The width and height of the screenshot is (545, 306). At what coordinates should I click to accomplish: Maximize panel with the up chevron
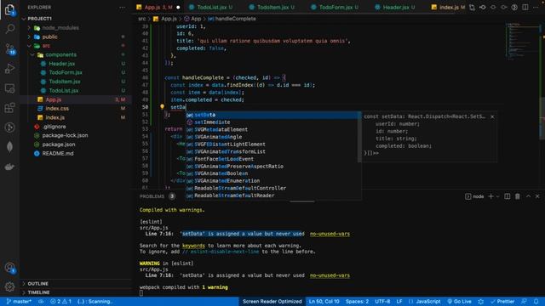(528, 196)
